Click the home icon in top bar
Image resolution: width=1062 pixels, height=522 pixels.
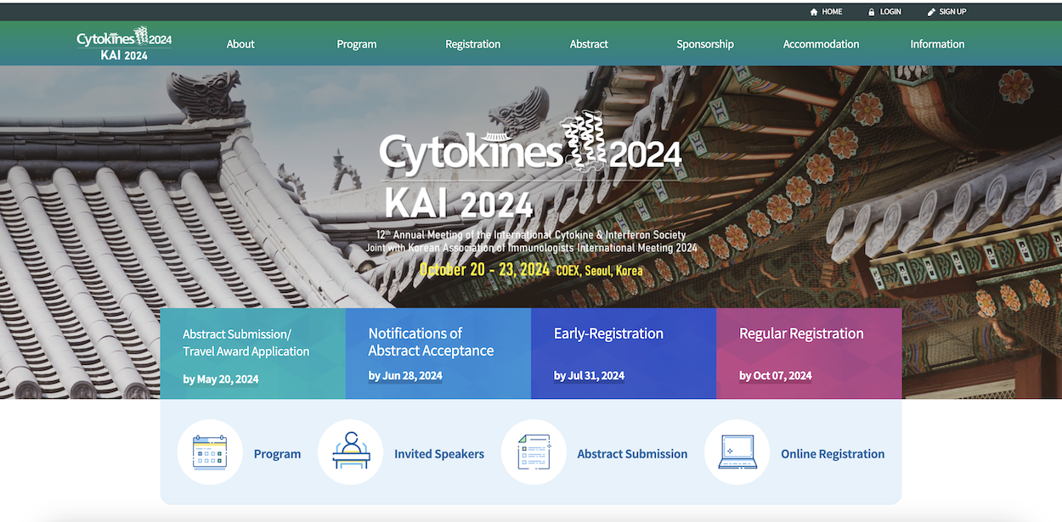click(814, 12)
